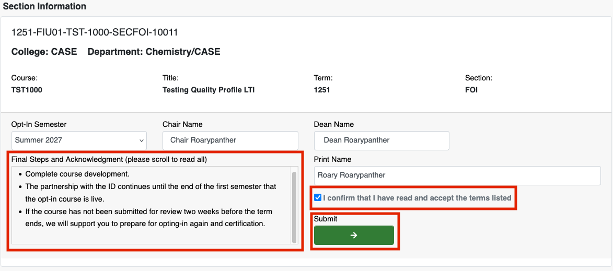Click the 'Final Steps and Acknowledgment' label
Screen dimensions: 613x271
(109, 159)
